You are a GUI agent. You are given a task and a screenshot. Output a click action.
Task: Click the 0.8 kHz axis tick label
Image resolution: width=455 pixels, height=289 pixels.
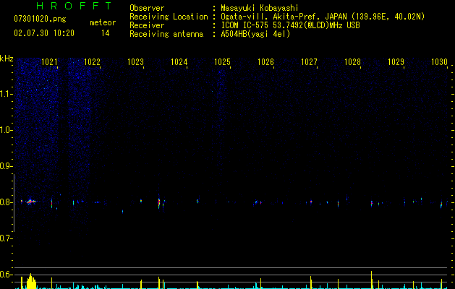click(6, 202)
